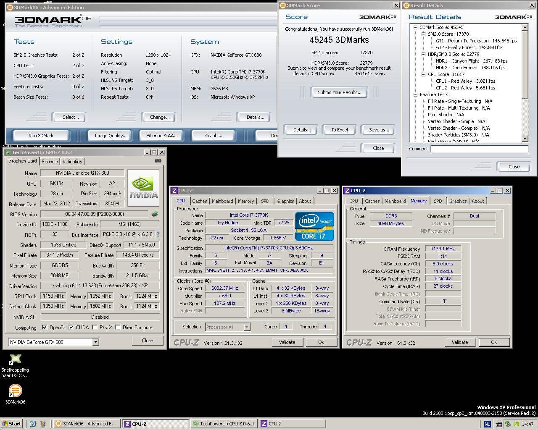Viewport: 538px width, 430px height.
Task: Open the Snelkoppeling naar D3DO desktop shortcut
Action: [15, 359]
